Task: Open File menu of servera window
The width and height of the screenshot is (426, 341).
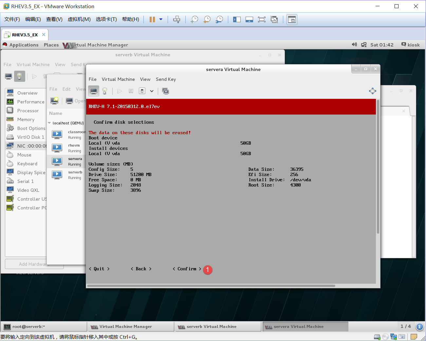Action: click(93, 79)
